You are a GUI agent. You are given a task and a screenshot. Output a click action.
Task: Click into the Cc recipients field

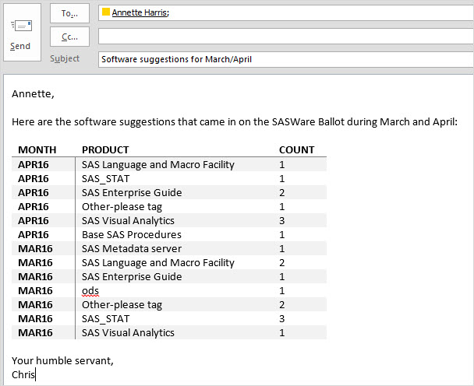click(x=285, y=37)
